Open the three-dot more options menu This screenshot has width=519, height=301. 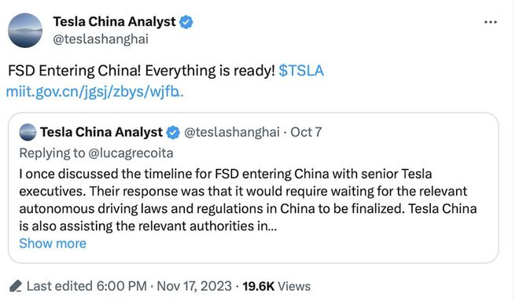click(x=490, y=22)
